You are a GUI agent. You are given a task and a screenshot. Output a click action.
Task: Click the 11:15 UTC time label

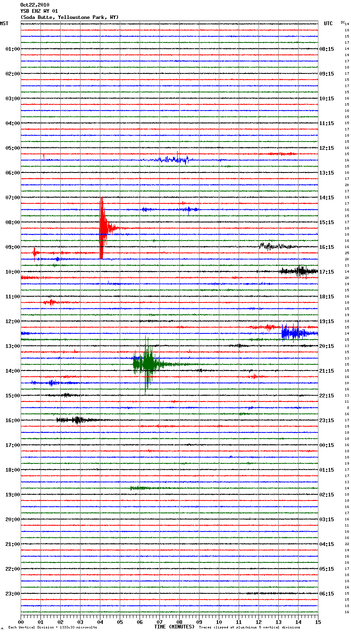coord(327,123)
